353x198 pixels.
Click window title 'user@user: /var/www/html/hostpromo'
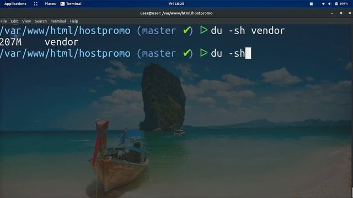click(x=176, y=13)
